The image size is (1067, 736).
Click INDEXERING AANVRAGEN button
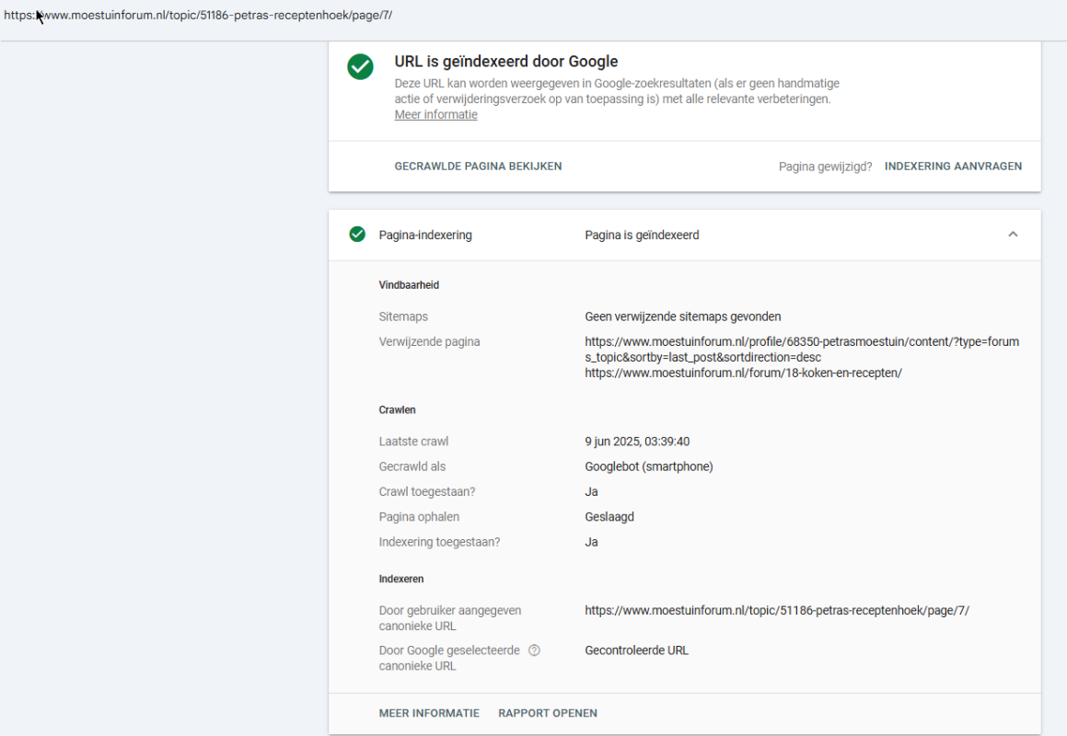click(953, 166)
